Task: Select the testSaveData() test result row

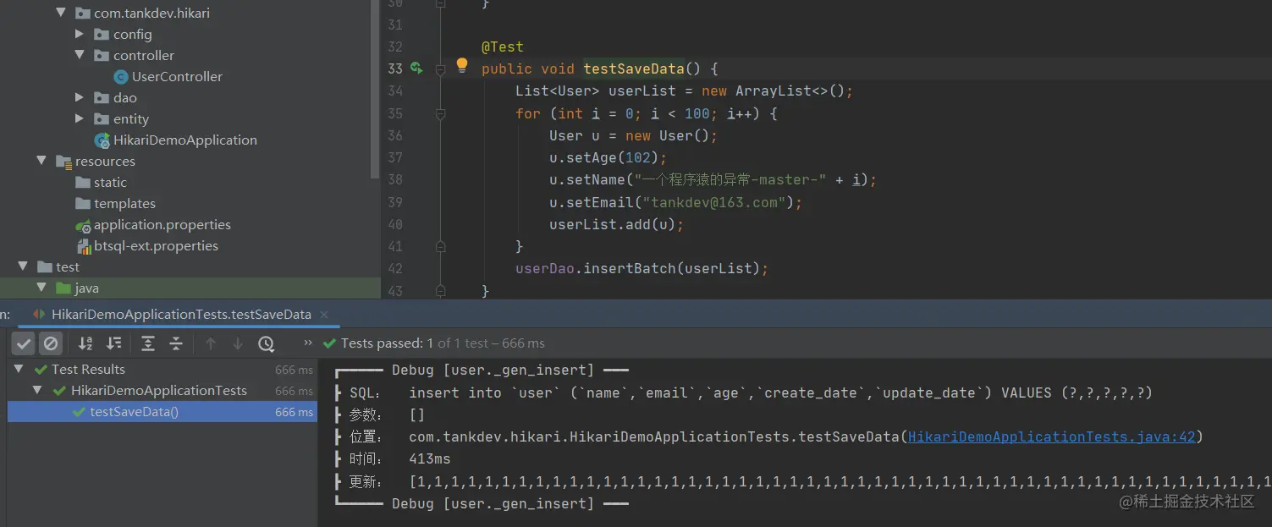Action: (x=162, y=412)
